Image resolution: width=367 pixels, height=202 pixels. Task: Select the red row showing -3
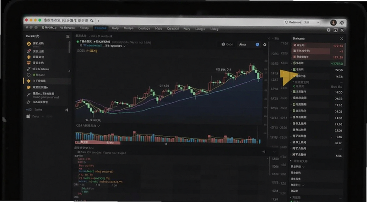coord(318,51)
